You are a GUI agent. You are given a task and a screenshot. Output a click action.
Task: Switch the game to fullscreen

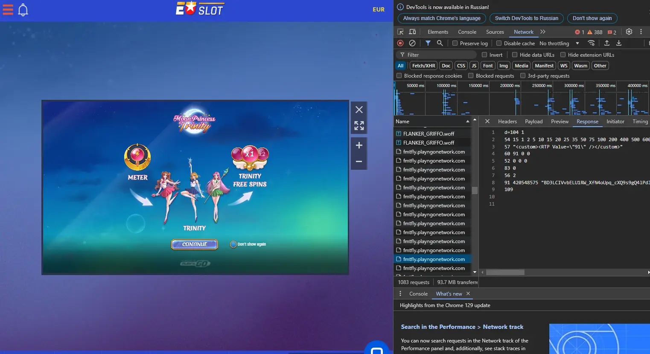(359, 125)
